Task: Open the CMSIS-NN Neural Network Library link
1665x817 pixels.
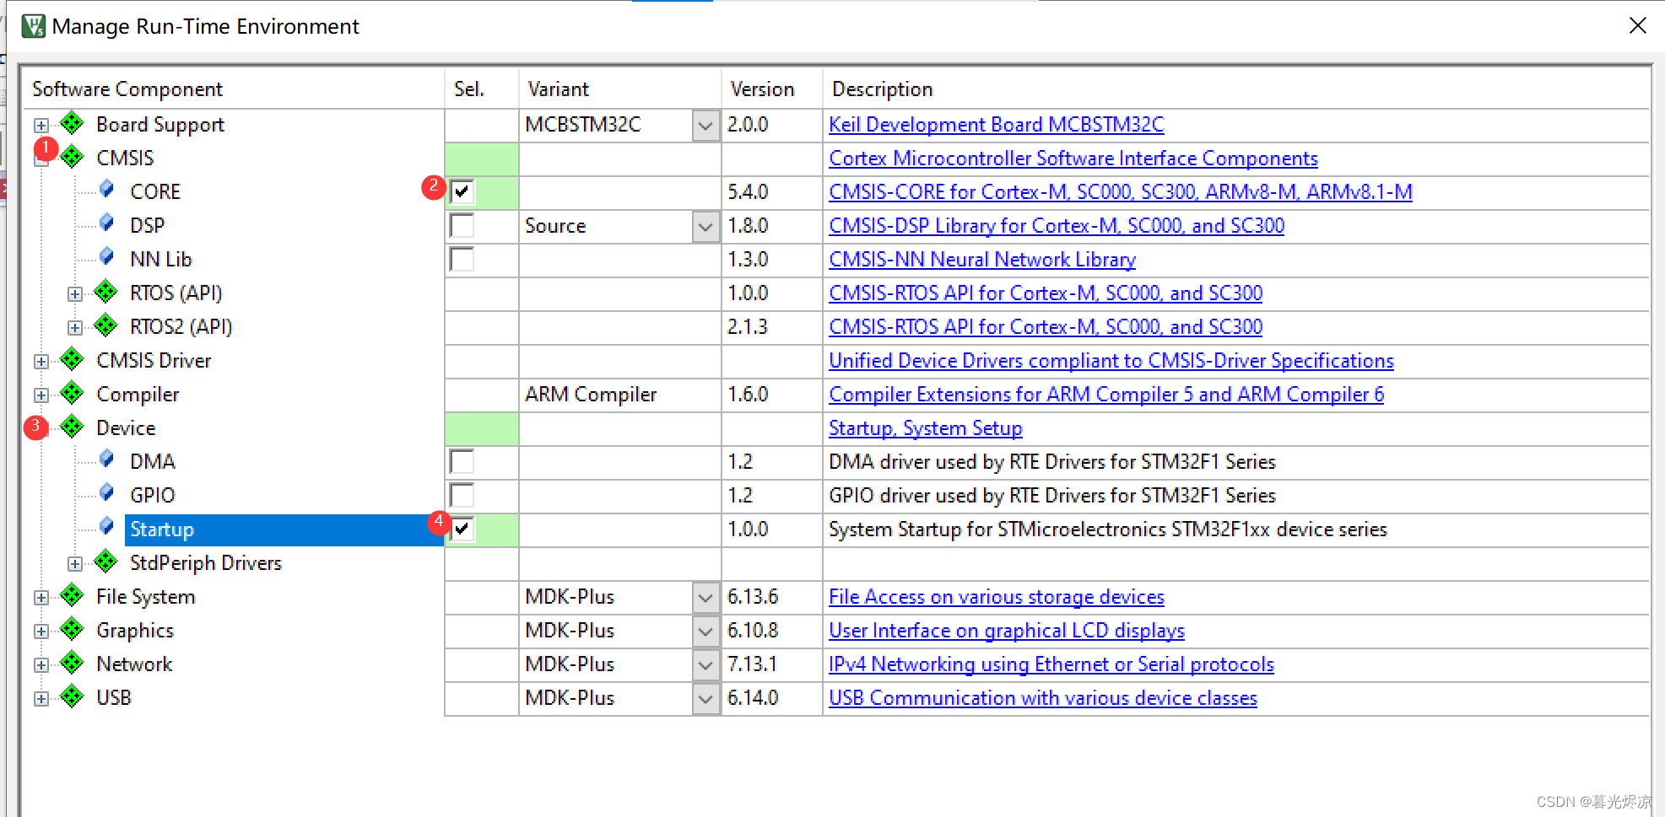Action: 981,260
